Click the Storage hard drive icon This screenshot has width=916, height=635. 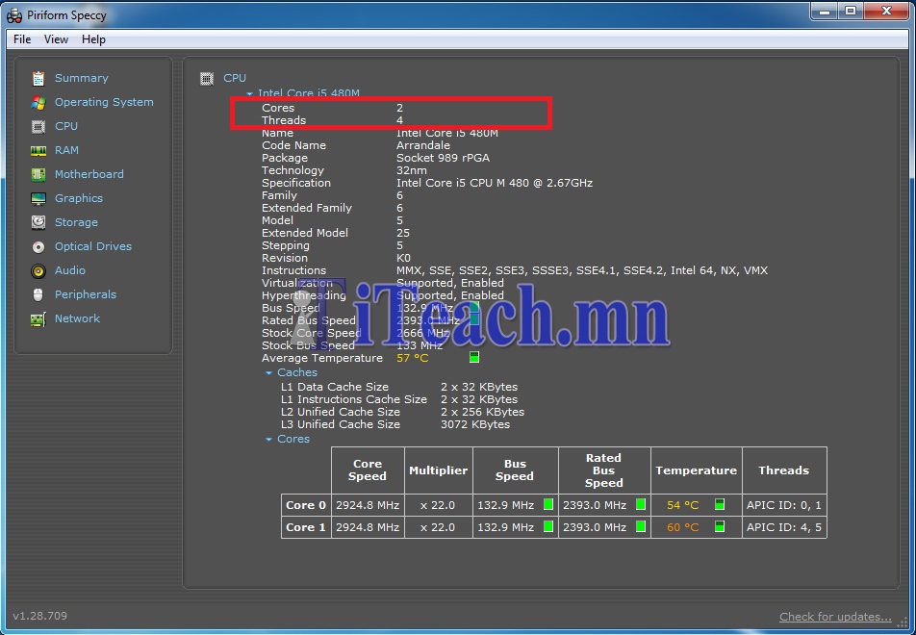pos(38,222)
